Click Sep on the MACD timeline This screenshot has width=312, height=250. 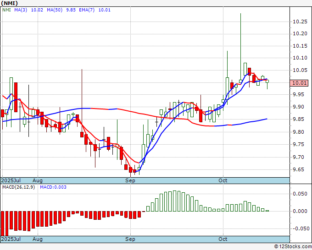tap(130, 239)
